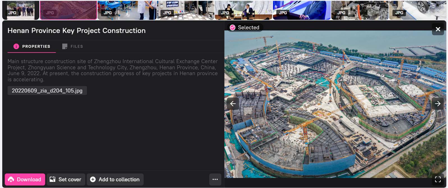
Task: Open the group of people thumbnail
Action: click(21, 10)
